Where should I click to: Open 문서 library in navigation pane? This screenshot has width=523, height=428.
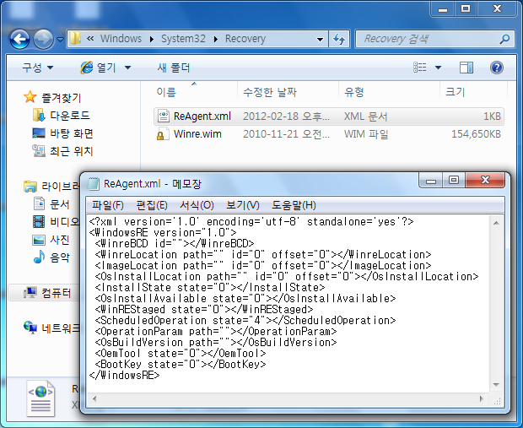[59, 204]
